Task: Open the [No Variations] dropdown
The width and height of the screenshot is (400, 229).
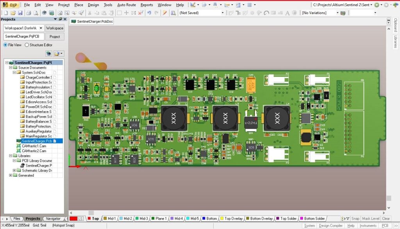Action: coord(337,13)
